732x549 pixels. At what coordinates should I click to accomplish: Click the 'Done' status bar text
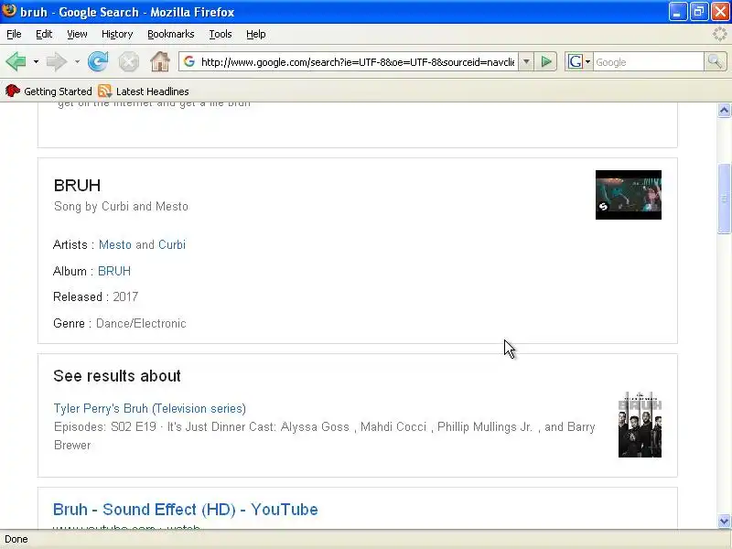[16, 539]
